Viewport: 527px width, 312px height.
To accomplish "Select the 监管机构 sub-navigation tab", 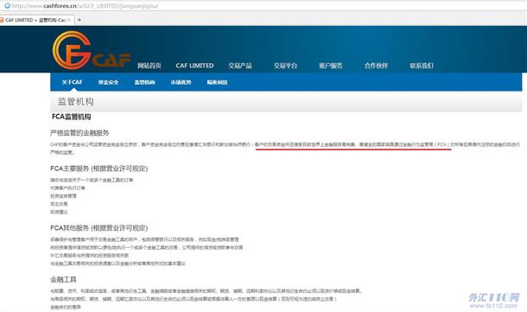I will [144, 82].
